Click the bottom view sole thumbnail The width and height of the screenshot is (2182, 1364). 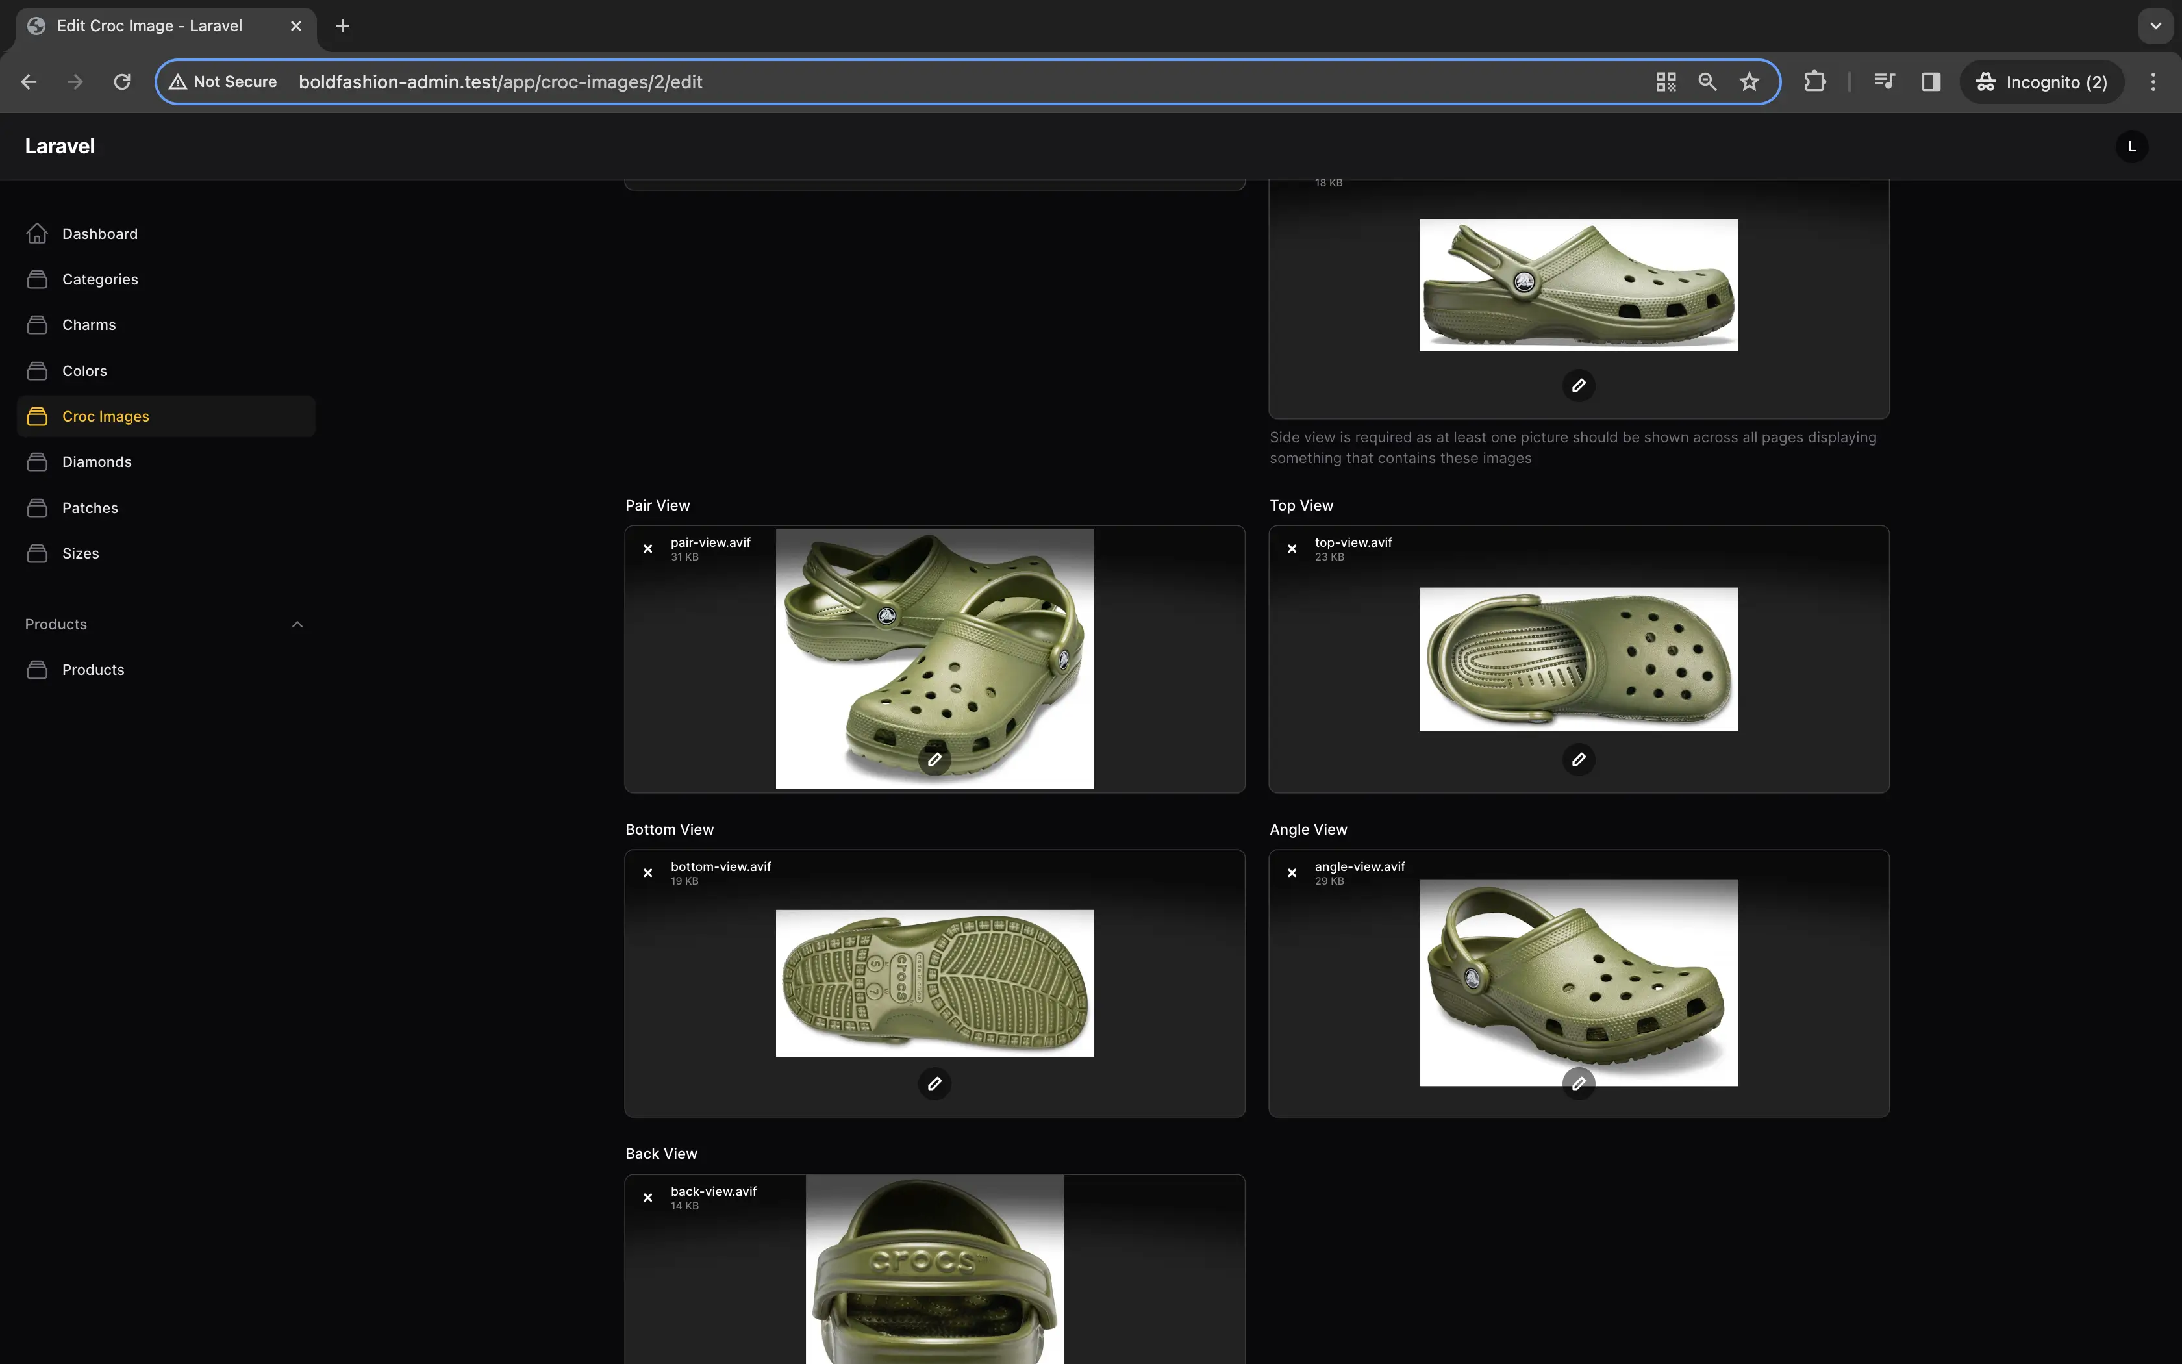pyautogui.click(x=935, y=983)
